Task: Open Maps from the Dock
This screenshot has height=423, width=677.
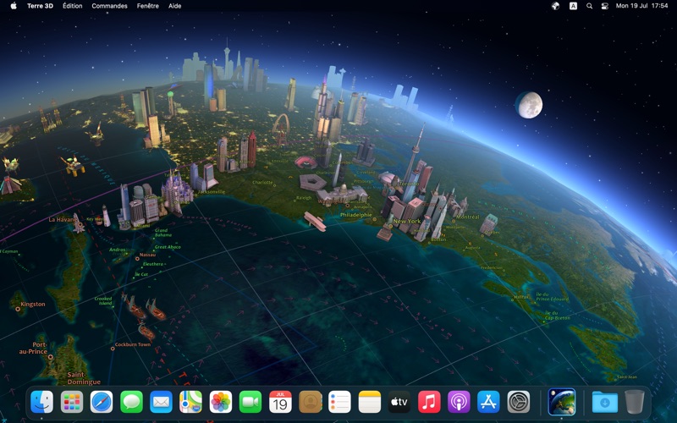Action: click(x=191, y=402)
